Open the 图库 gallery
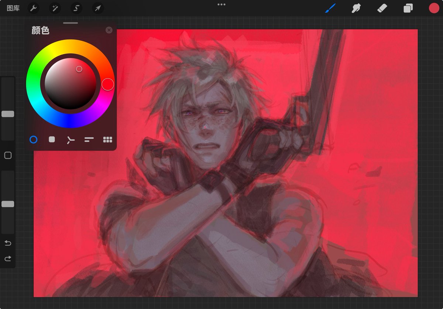443x309 pixels. [x=13, y=8]
